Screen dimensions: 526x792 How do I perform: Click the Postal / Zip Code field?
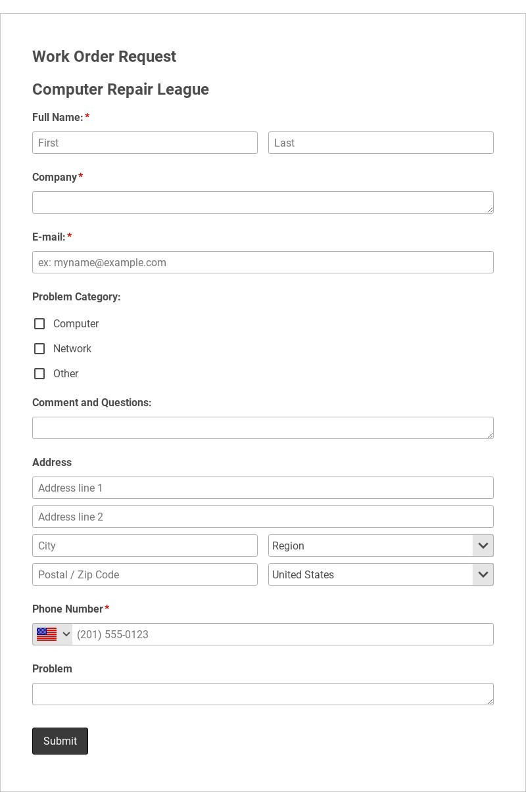145,574
